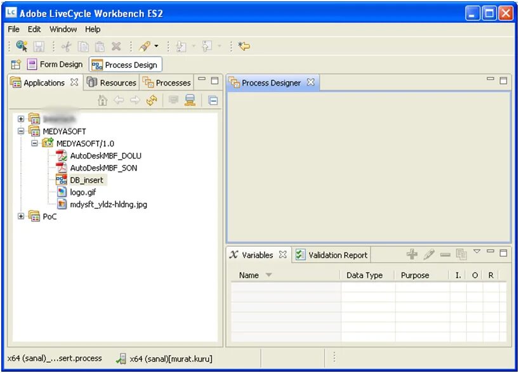Select AutoDeskMBF_DOLU PDF file
Screen dimensions: 519x373
[x=105, y=156]
